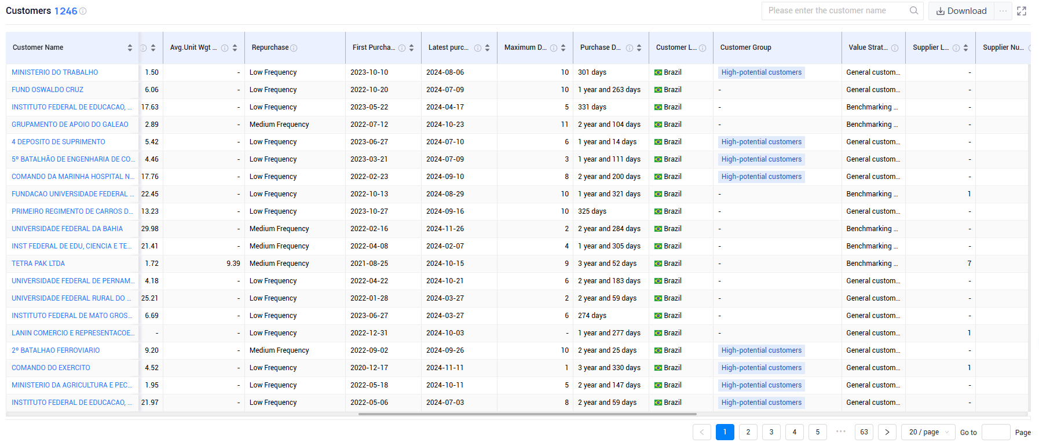Click the Purchase D... info icon

(630, 48)
